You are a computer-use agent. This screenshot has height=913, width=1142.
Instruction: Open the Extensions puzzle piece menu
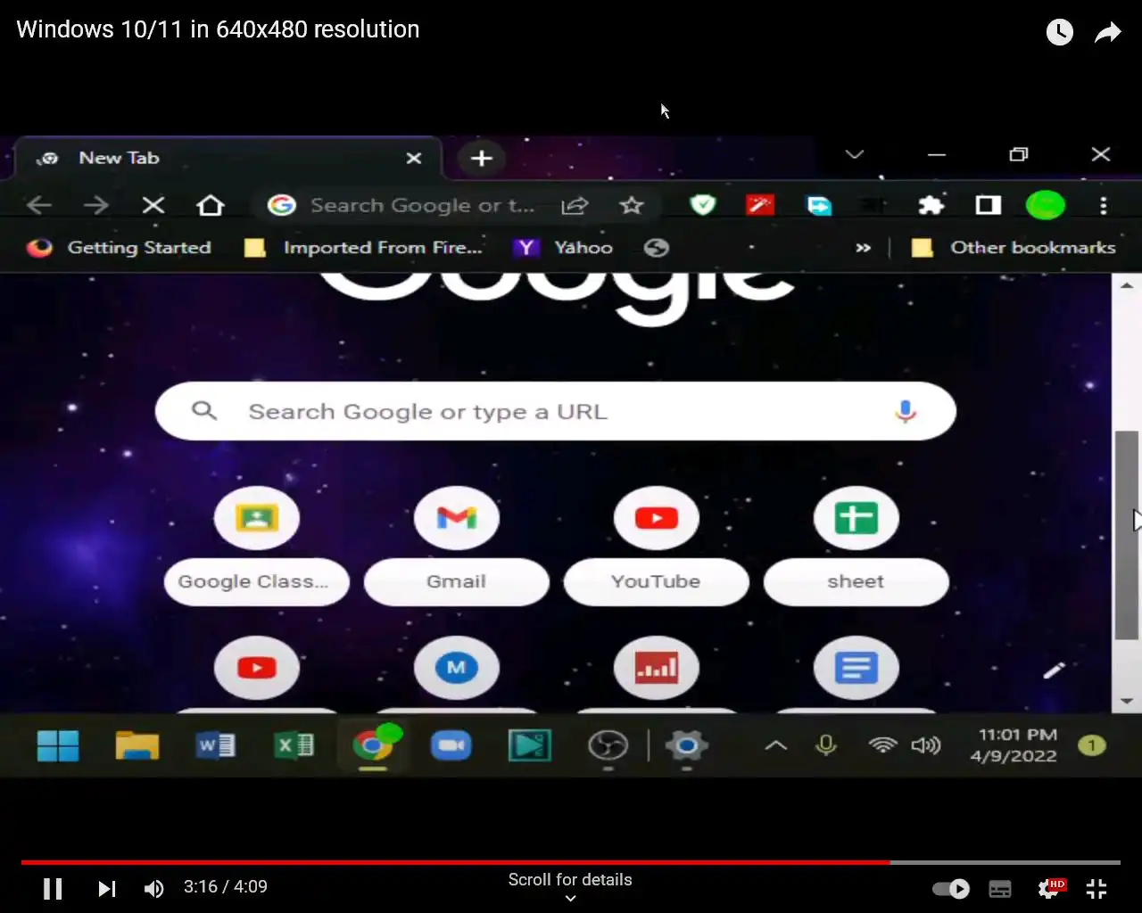[931, 206]
